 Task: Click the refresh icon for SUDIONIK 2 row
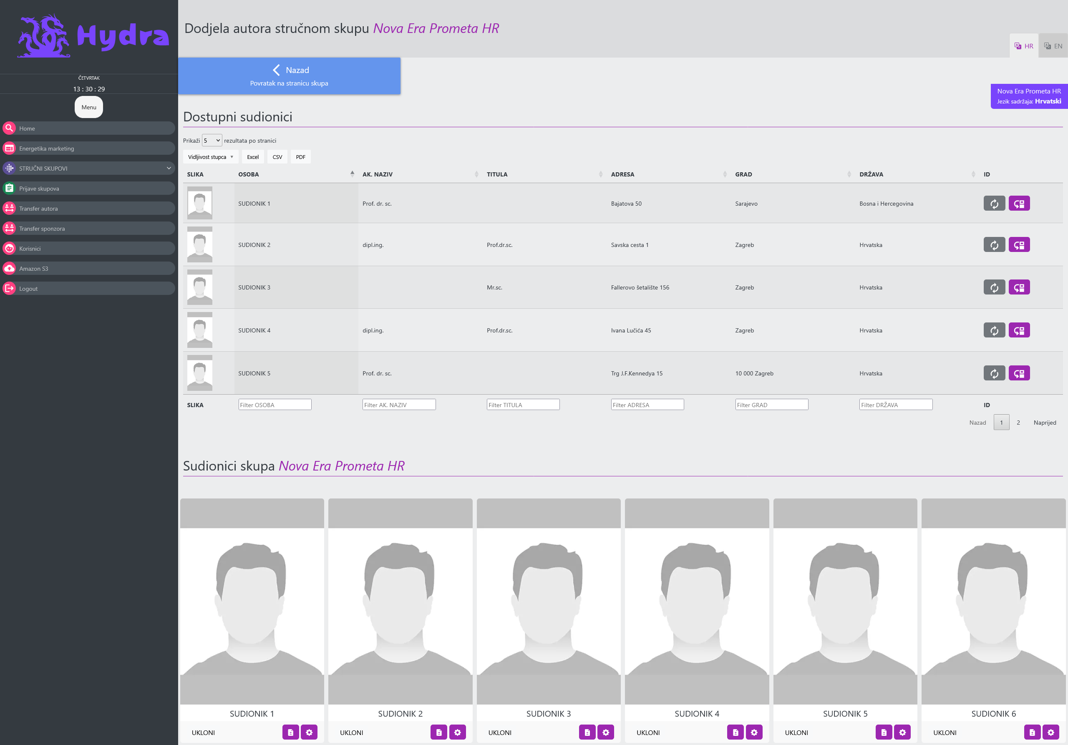click(994, 245)
